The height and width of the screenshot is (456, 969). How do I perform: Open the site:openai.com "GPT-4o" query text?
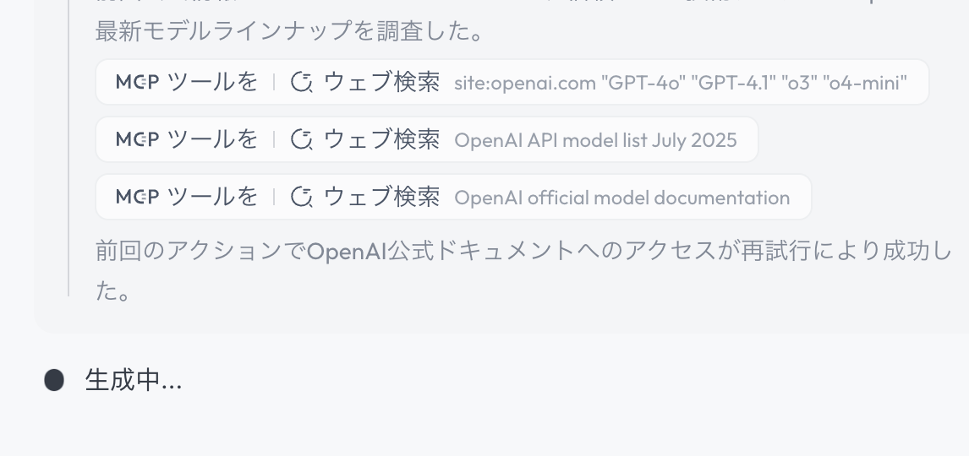[x=681, y=83]
